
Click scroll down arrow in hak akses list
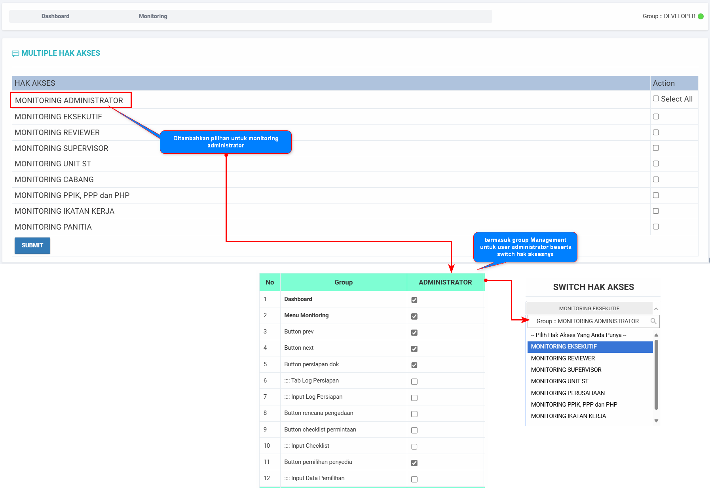(x=656, y=421)
